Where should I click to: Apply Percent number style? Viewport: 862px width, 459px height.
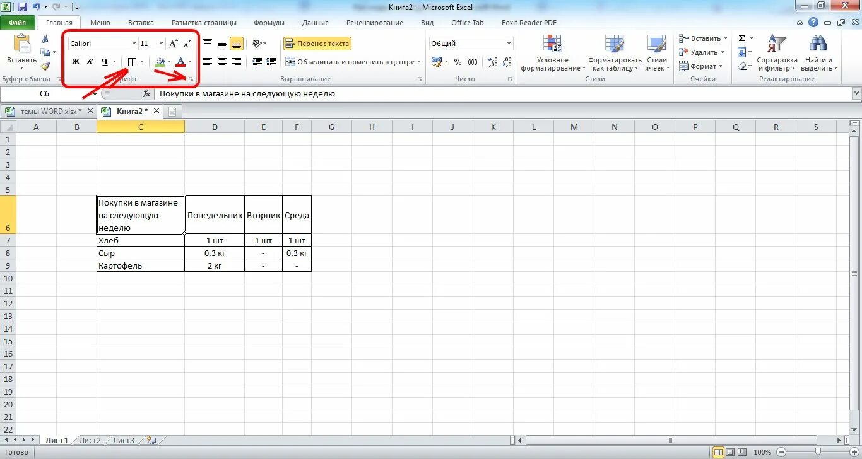click(458, 62)
